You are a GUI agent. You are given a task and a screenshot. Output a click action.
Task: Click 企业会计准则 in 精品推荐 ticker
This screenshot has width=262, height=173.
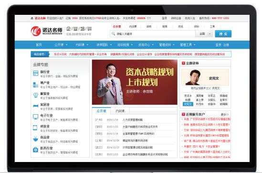(145, 54)
